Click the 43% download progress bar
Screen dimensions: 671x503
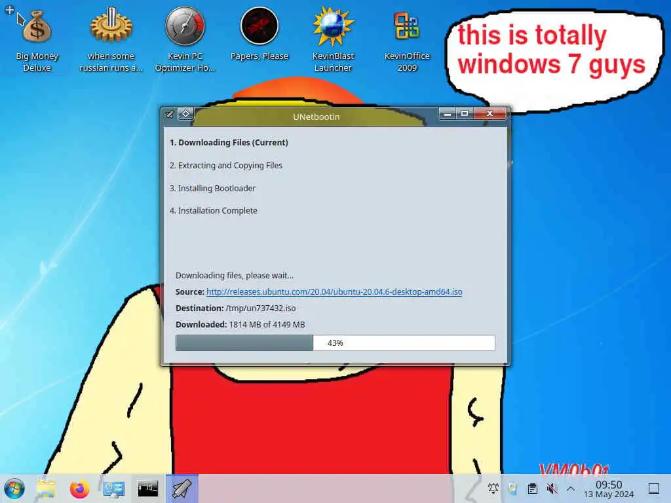point(335,343)
